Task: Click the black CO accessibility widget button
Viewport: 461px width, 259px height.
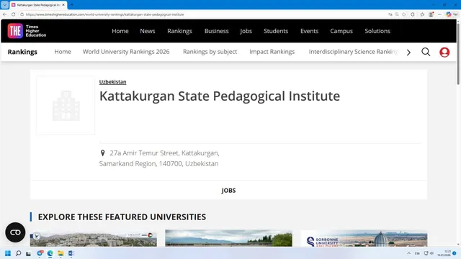Action: [15, 232]
